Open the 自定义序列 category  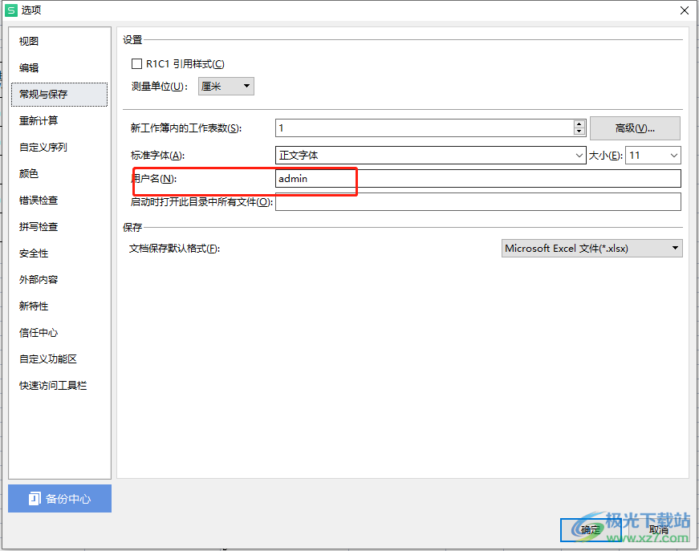click(x=59, y=148)
